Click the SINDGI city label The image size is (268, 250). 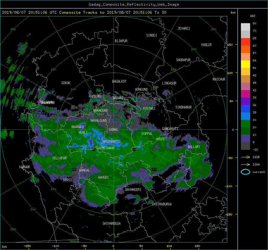pos(152,35)
